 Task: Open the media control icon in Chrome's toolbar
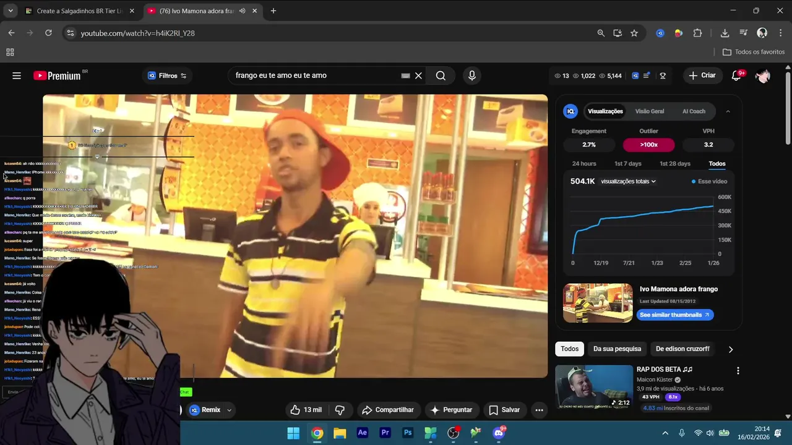(x=744, y=33)
